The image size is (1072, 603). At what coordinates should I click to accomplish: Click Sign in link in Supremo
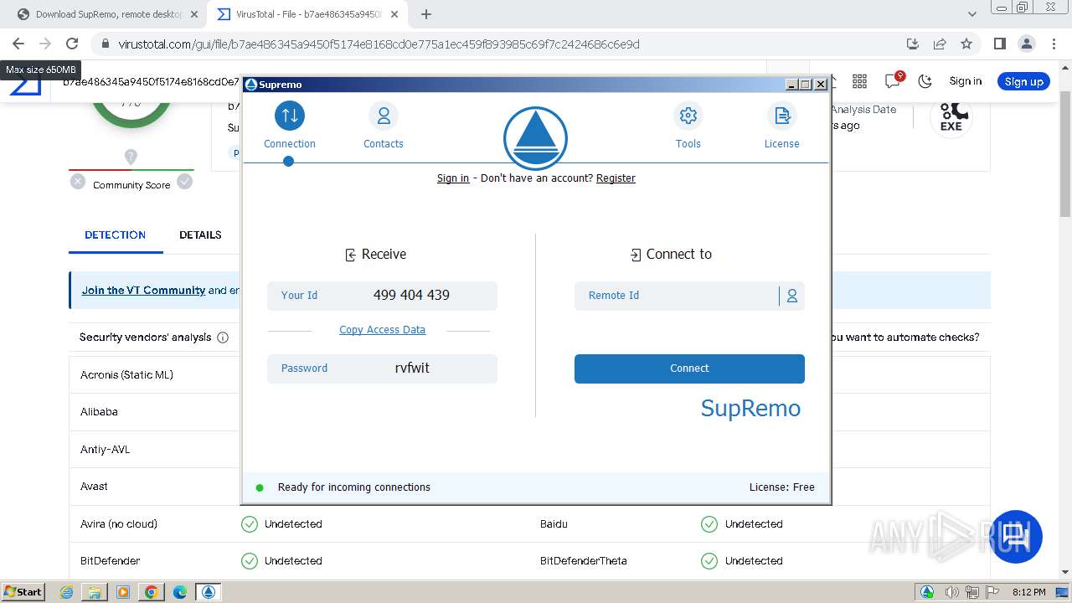453,178
